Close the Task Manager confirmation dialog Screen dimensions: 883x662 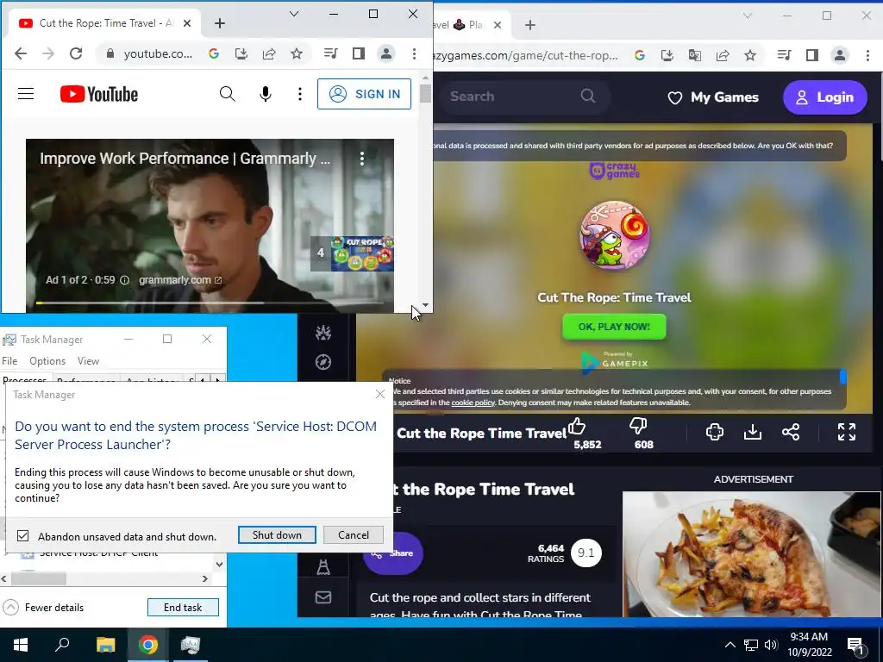pos(380,394)
